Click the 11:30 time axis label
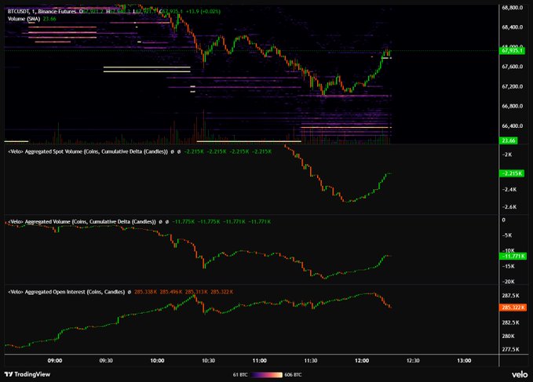Viewport: 533px width, 382px height. click(311, 361)
